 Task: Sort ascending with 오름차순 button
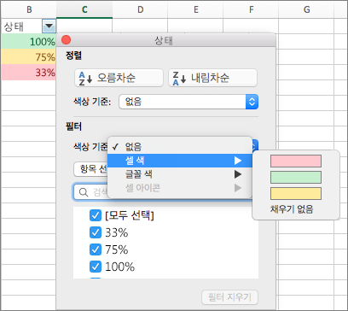[119, 78]
